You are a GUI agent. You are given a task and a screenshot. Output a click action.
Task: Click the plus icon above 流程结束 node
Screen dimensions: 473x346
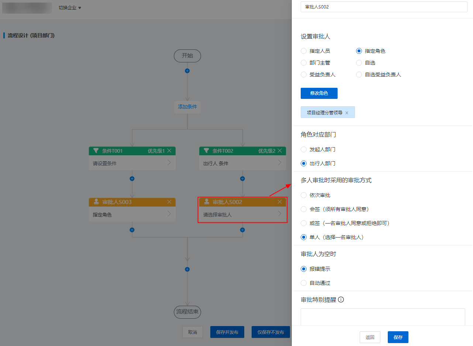187,269
